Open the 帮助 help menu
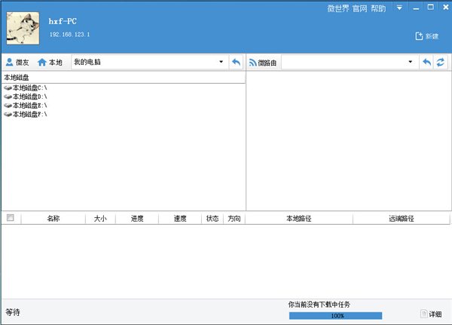This screenshot has width=452, height=325. [378, 8]
